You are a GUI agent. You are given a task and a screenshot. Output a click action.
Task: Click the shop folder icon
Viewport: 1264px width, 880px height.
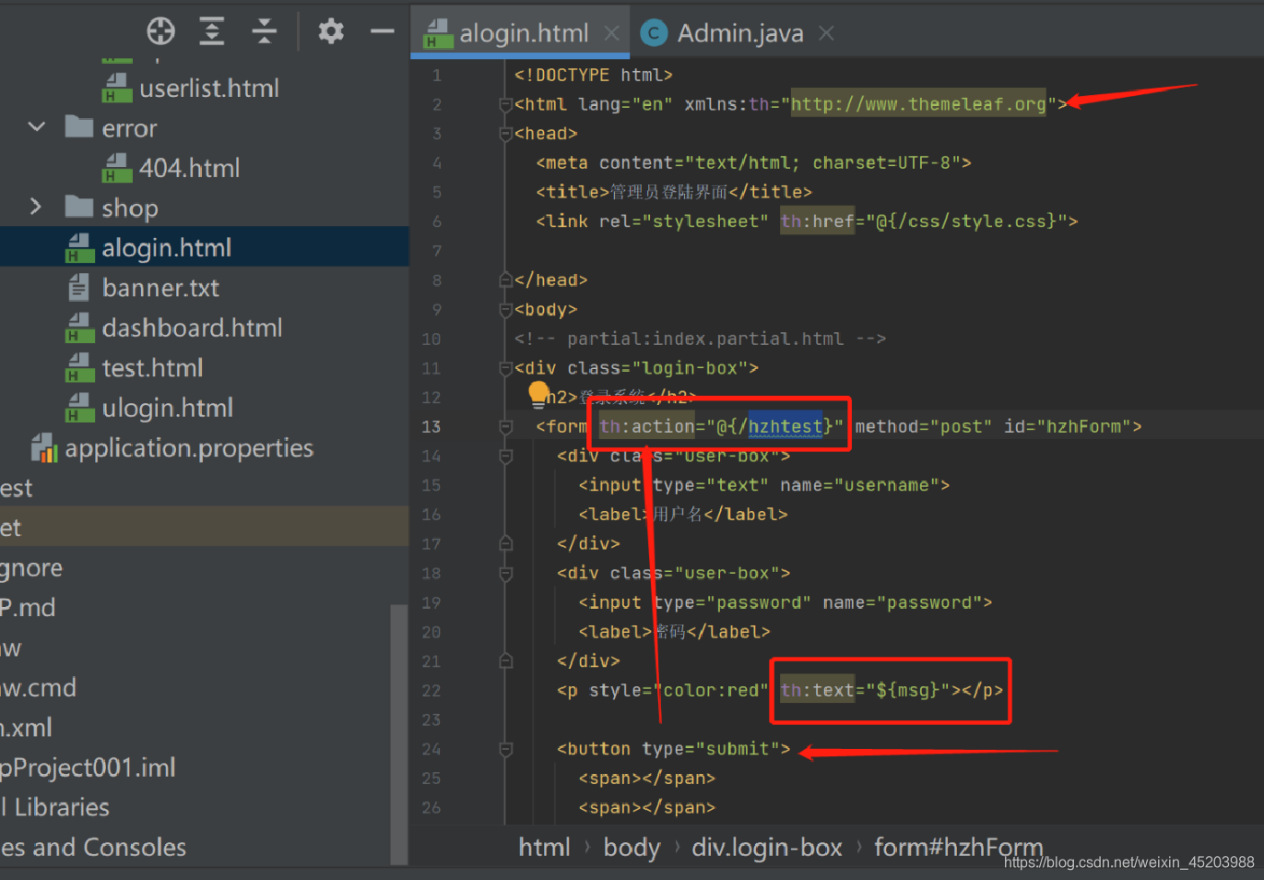click(x=79, y=207)
